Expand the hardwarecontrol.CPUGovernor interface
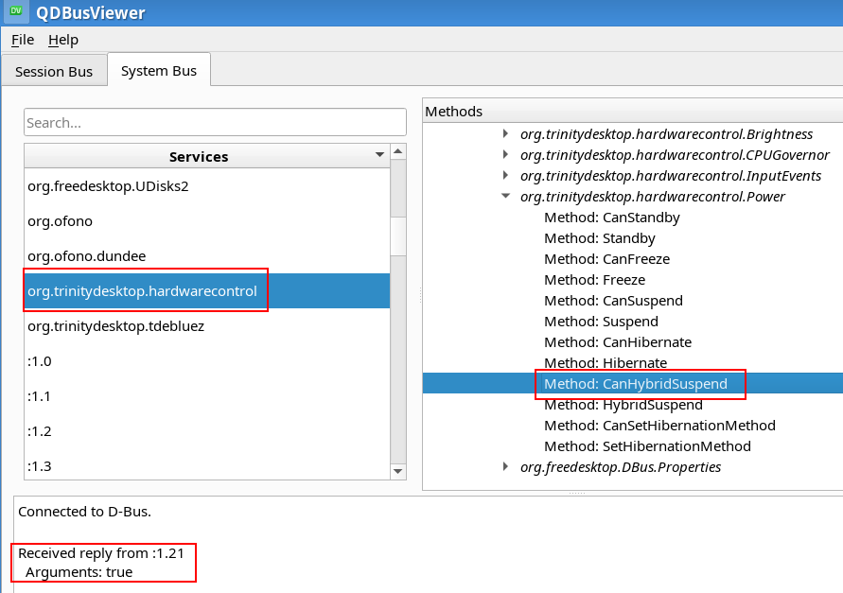Screen dimensions: 843x593 pyautogui.click(x=505, y=154)
